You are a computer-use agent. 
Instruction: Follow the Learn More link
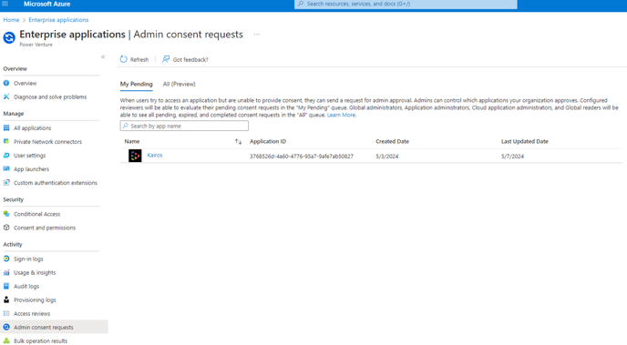(342, 115)
